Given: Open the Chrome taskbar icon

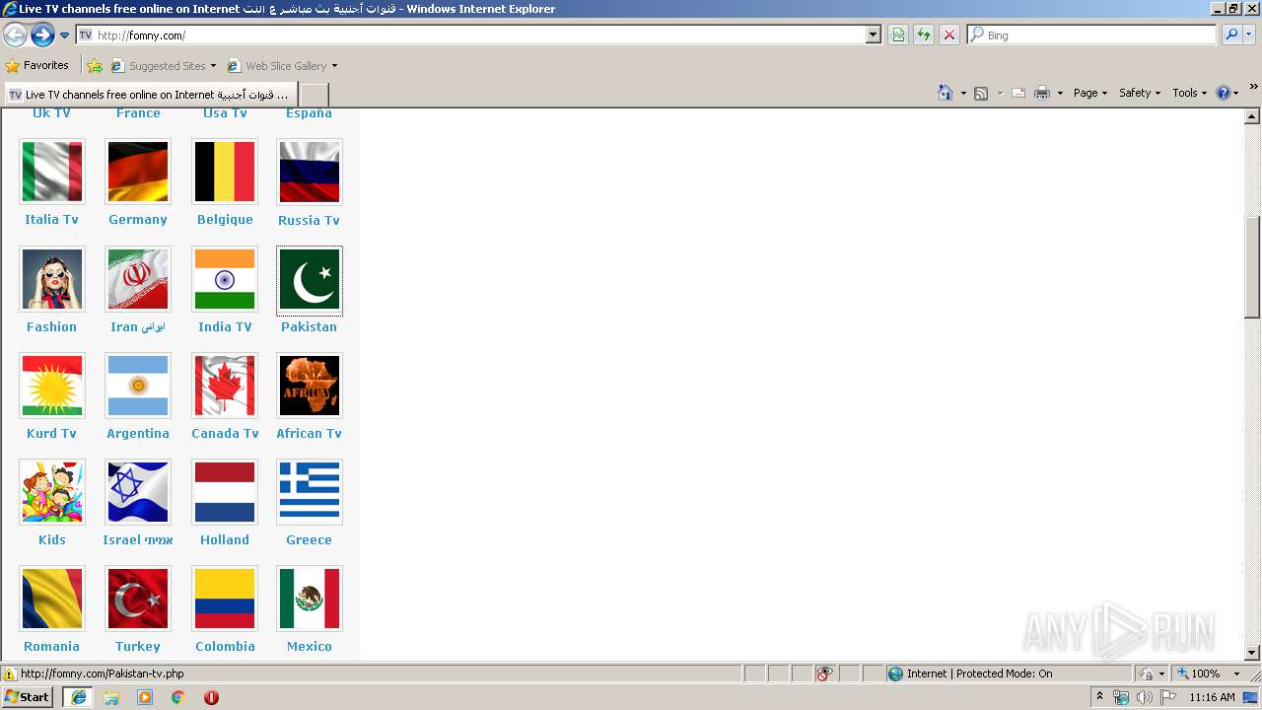Looking at the screenshot, I should (177, 697).
